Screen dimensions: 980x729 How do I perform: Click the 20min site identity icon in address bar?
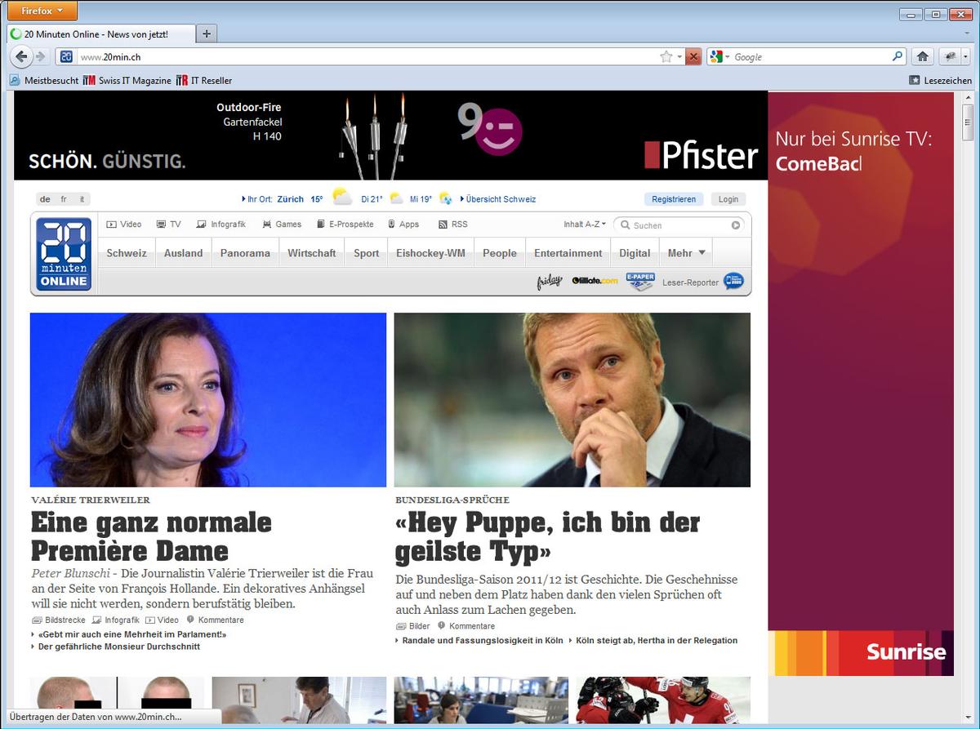tap(66, 56)
